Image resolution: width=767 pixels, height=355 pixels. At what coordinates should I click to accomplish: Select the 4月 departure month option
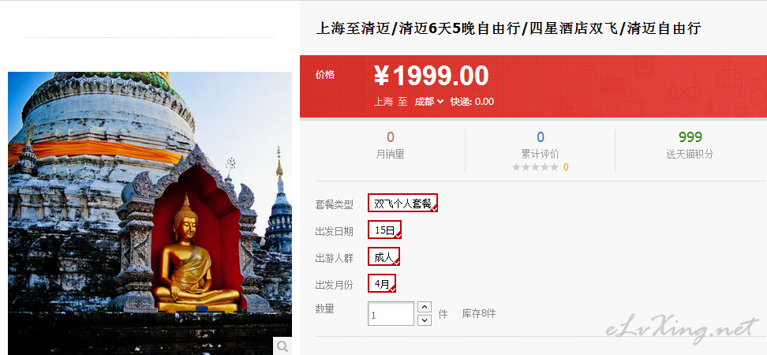(x=382, y=283)
